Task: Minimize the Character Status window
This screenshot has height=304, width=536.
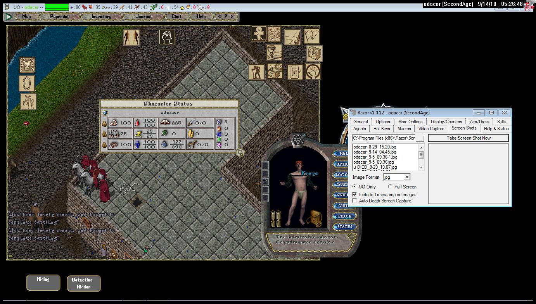Action: click(240, 153)
